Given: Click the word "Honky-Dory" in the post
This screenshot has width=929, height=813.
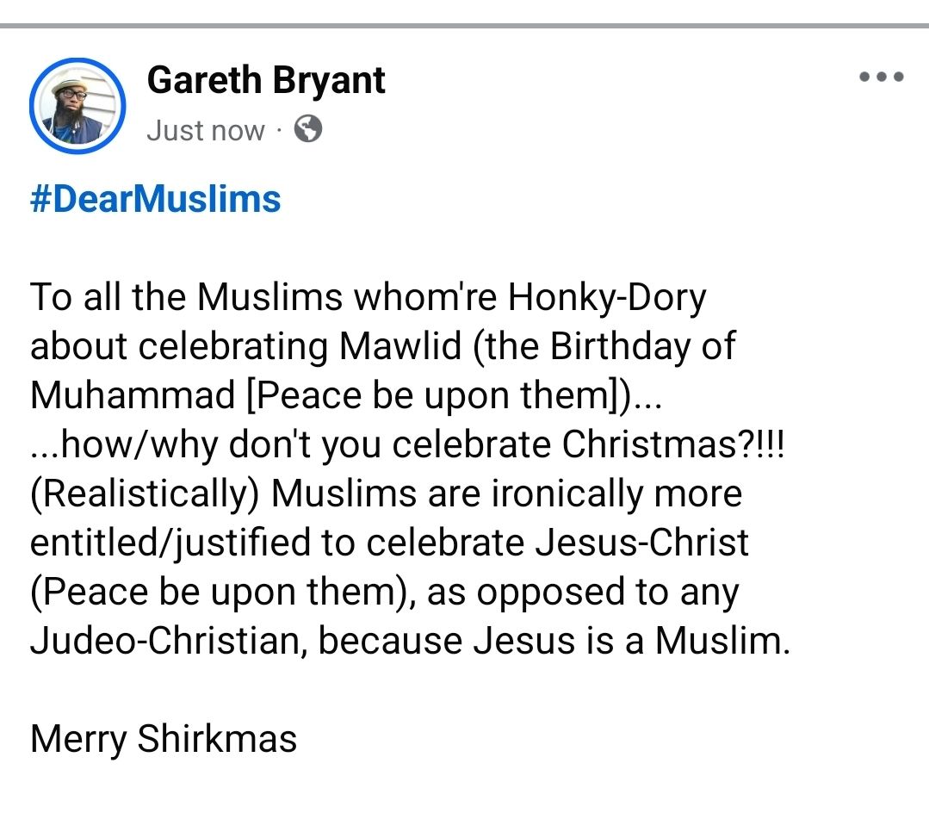Looking at the screenshot, I should coord(607,298).
